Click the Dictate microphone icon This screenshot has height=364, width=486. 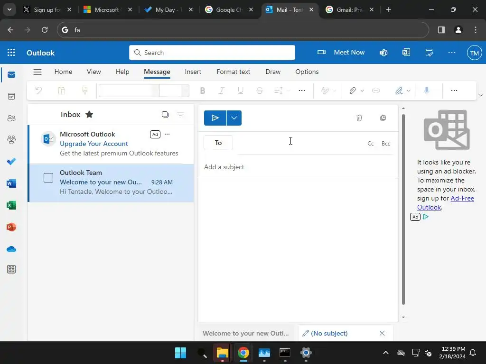(x=427, y=91)
